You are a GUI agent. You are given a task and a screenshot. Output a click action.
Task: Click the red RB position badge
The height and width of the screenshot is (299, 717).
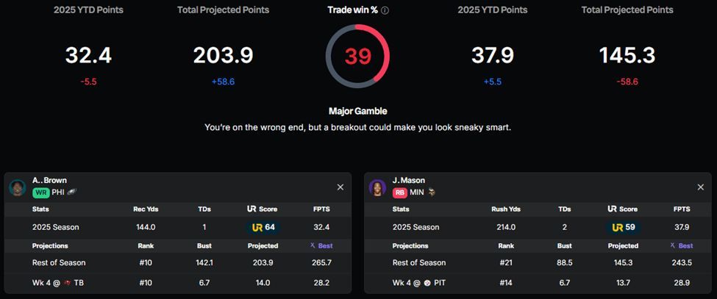pyautogui.click(x=400, y=192)
